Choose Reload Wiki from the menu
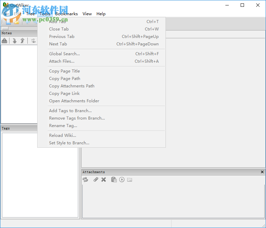266x228 pixels. tap(102, 136)
